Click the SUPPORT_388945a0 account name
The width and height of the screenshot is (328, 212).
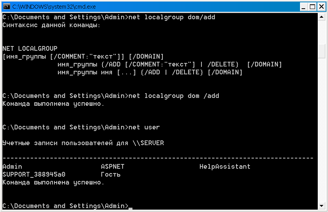[34, 175]
